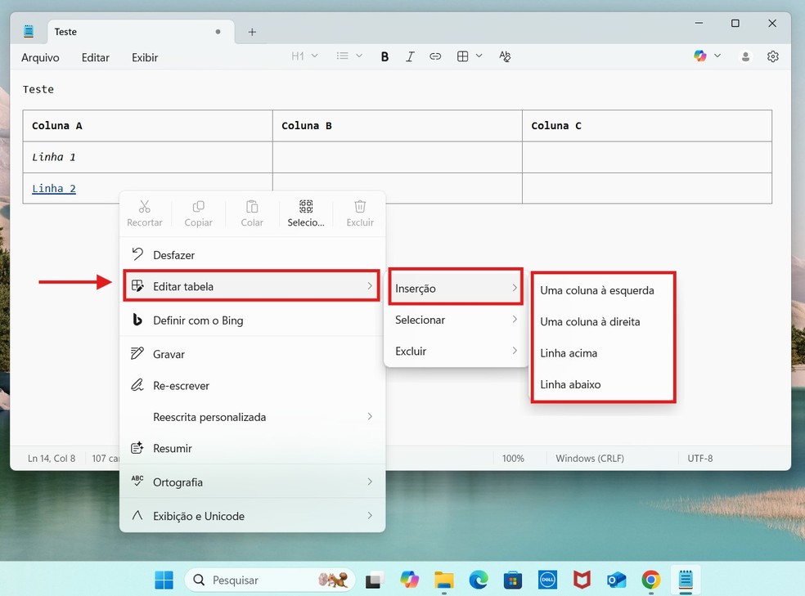
Task: Click Selecionar tudo icon in context menu
Action: (306, 213)
